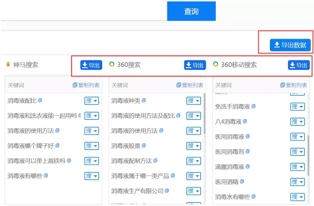Copy keyword 滴露消毒液 with its copy icon

click(248, 167)
